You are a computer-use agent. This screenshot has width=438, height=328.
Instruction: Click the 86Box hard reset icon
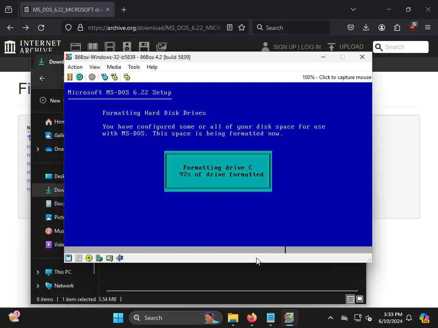(80, 77)
